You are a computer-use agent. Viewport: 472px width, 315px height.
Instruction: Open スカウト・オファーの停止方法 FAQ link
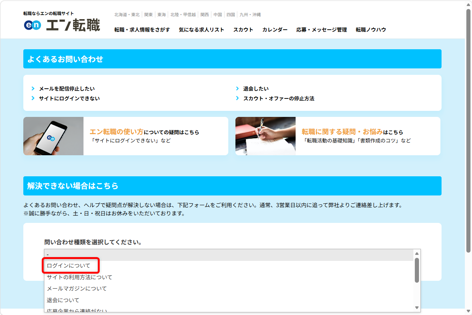click(279, 98)
